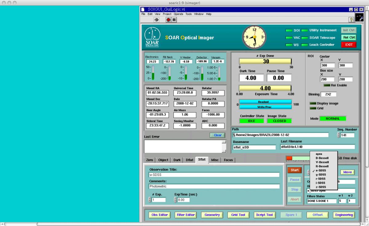The height and width of the screenshot is (226, 369).
Task: Click the Move filter button
Action: click(347, 172)
